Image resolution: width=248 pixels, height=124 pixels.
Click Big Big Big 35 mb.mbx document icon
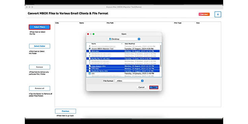pyautogui.click(x=90, y=59)
